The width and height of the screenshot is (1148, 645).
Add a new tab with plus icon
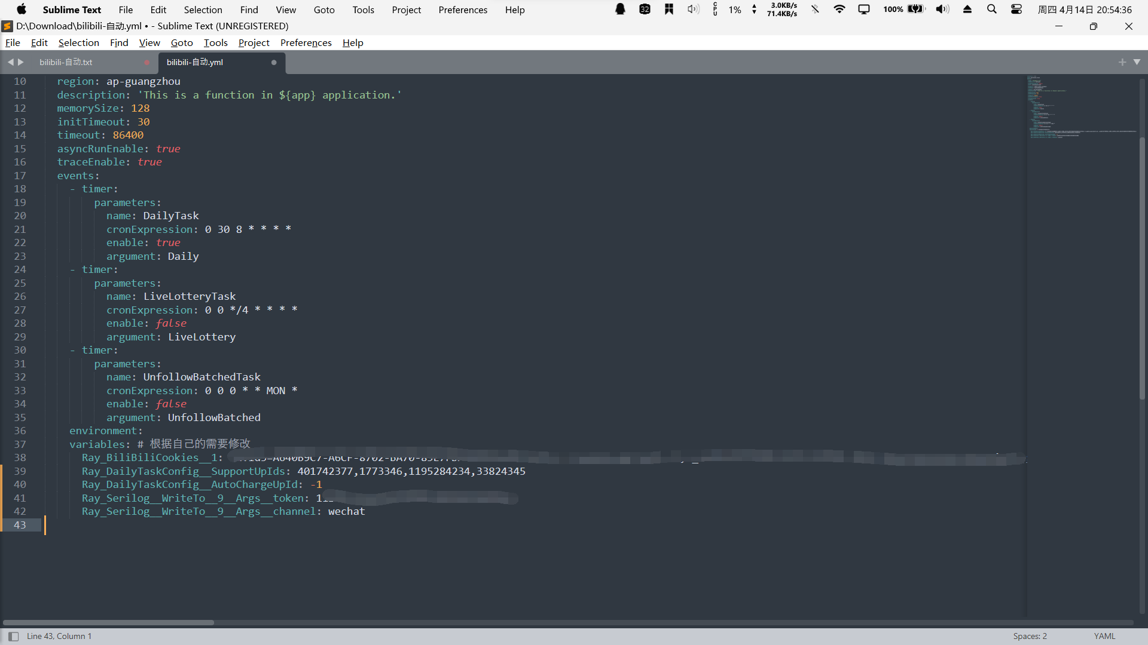pos(1122,62)
